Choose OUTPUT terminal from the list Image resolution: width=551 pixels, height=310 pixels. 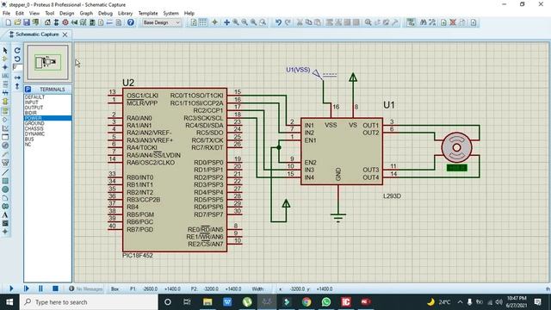tap(34, 108)
